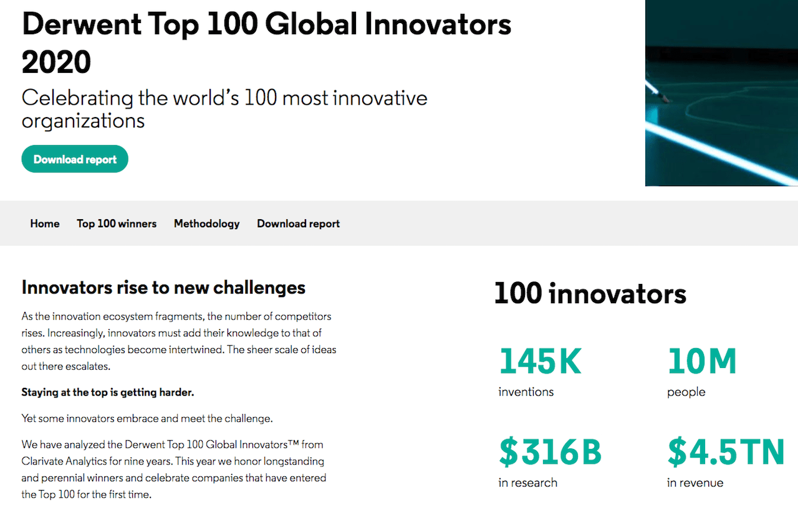Click the $316B research figure
The width and height of the screenshot is (798, 510).
coord(550,452)
